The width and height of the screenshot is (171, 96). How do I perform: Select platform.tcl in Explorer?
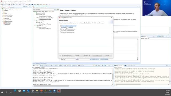click(7, 25)
